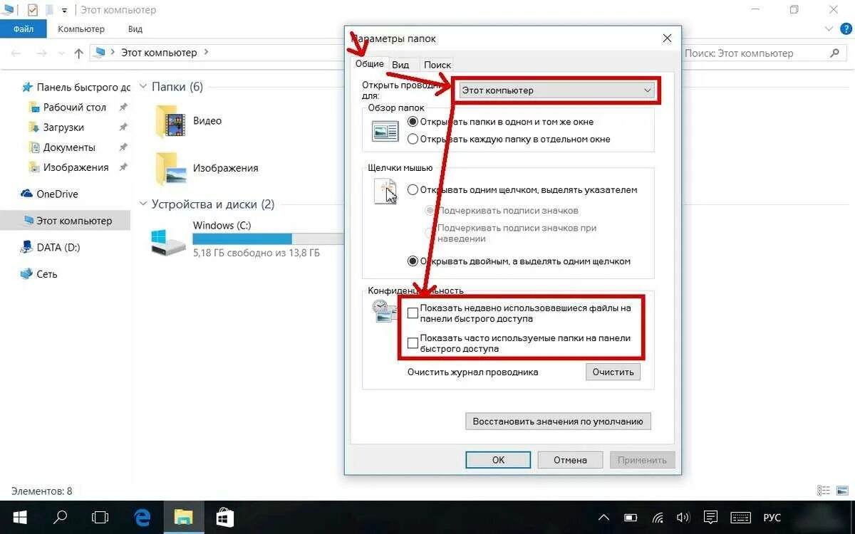Viewport: 855px width, 534px height.
Task: Open the Store icon on the taskbar
Action: tap(225, 518)
